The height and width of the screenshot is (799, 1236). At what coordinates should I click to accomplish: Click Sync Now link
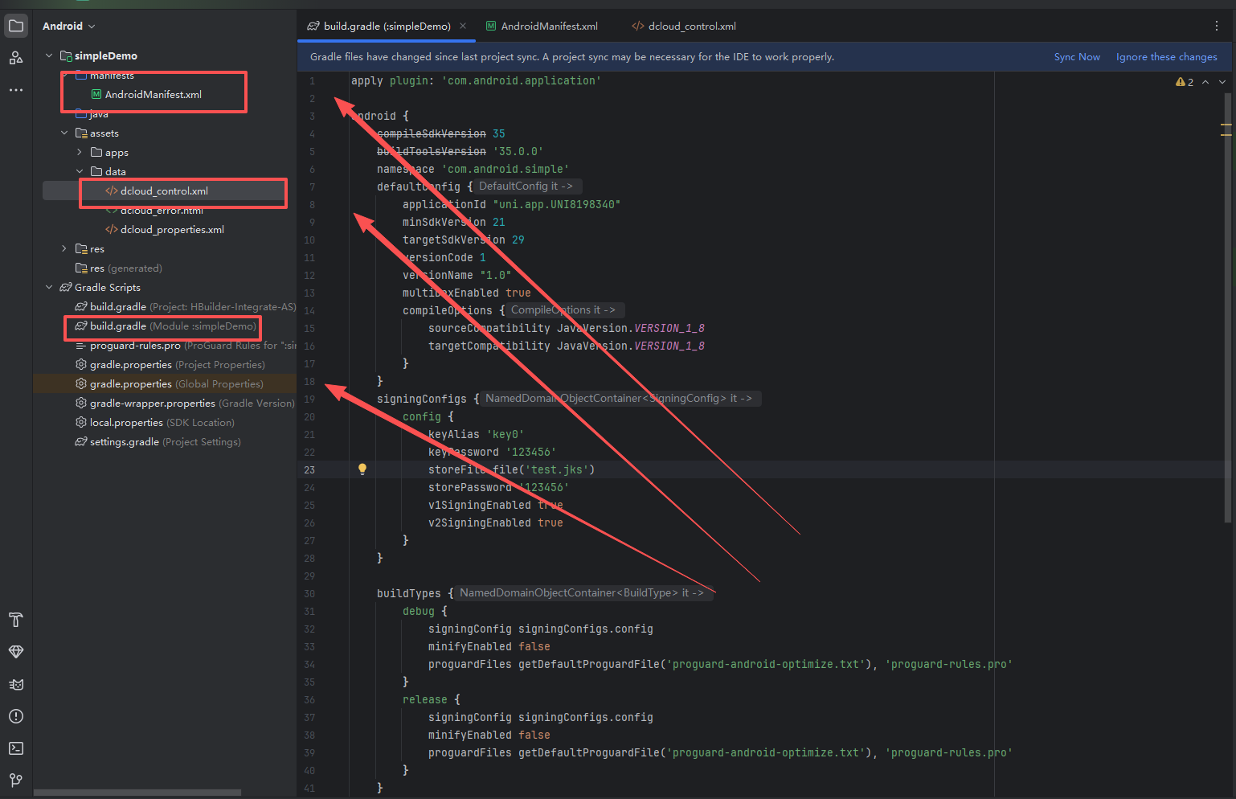tap(1077, 57)
